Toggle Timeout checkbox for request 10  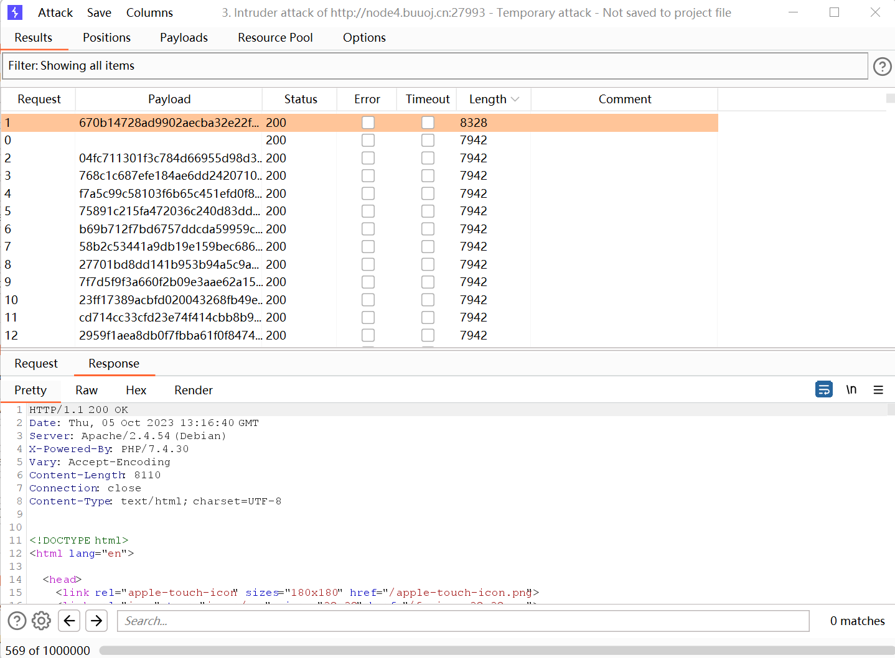click(428, 300)
